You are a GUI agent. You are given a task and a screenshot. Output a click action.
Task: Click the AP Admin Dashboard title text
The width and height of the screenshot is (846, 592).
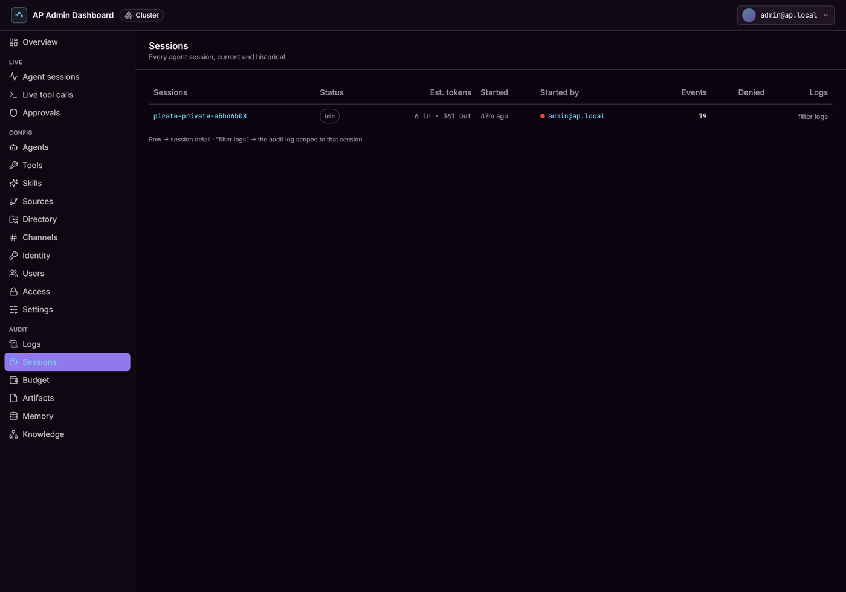pos(73,15)
